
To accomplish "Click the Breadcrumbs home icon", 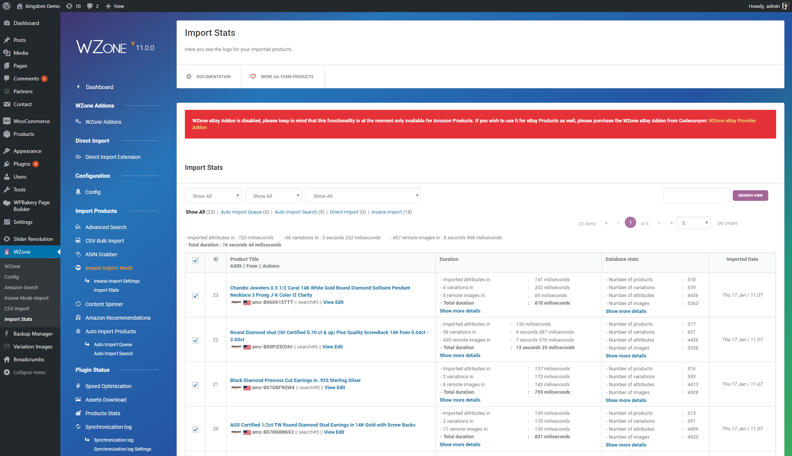I will 7,359.
